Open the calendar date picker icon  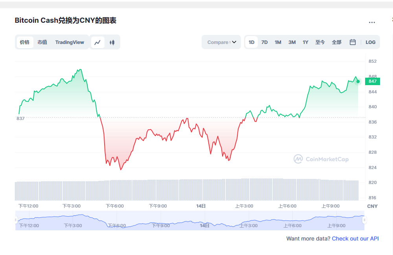(x=353, y=42)
